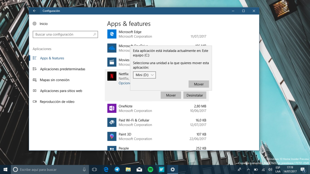
Task: Select the OneNote app name text
Action: click(x=126, y=106)
